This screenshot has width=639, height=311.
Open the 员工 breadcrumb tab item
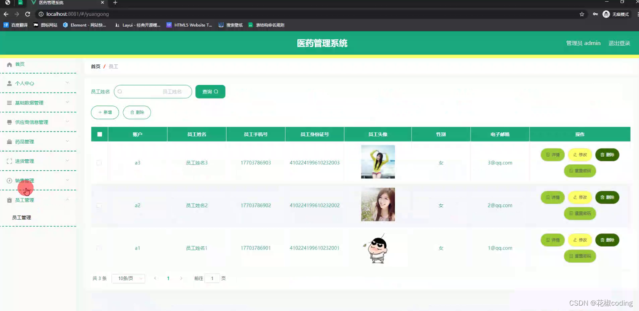click(x=113, y=66)
